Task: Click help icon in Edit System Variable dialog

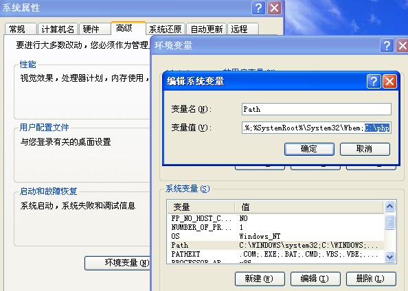Action: (374, 82)
